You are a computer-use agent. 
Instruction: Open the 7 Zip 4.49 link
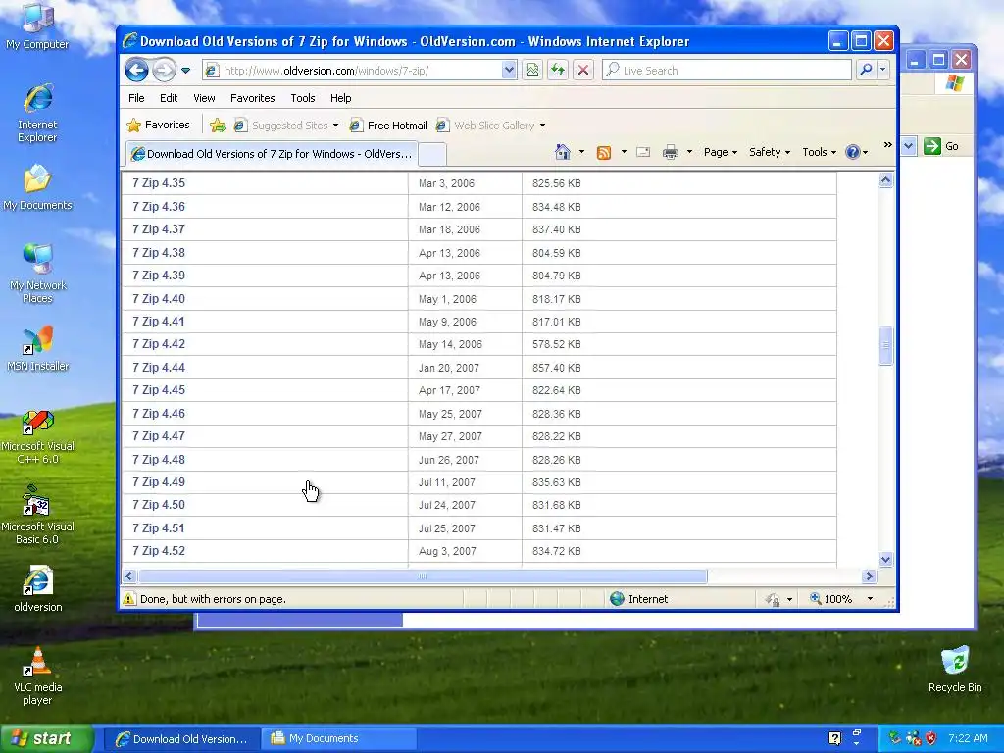[159, 482]
